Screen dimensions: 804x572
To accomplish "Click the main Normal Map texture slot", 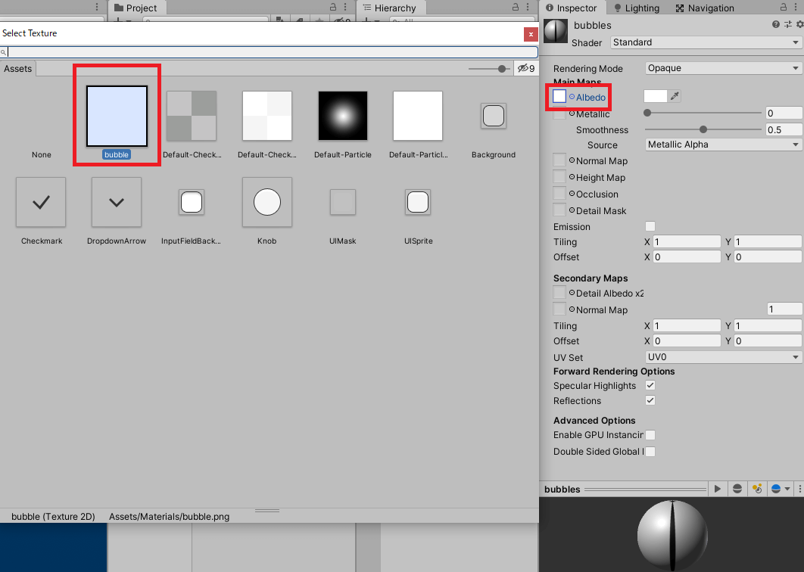I will (559, 160).
